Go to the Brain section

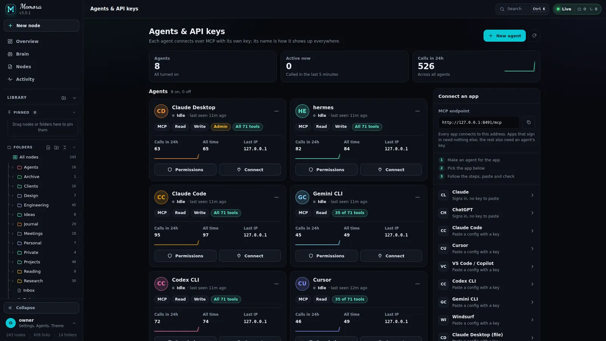42,54
